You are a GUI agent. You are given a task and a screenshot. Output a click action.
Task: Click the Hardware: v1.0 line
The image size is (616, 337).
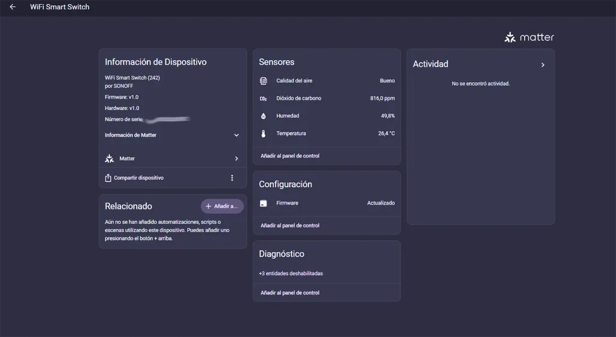(x=122, y=108)
